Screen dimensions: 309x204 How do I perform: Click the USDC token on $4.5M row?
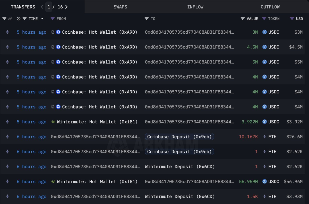[x=271, y=47]
